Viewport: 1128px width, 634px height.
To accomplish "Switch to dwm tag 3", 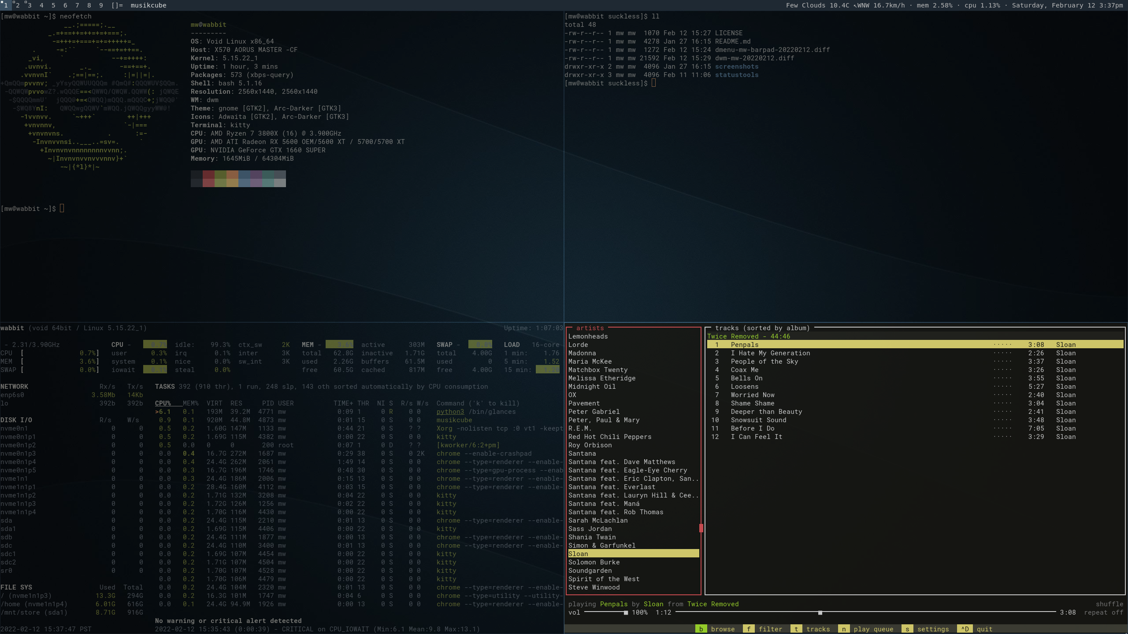I will pos(29,5).
